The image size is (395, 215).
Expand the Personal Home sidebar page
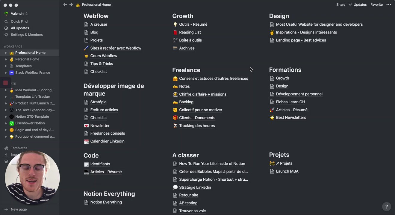coord(6,59)
